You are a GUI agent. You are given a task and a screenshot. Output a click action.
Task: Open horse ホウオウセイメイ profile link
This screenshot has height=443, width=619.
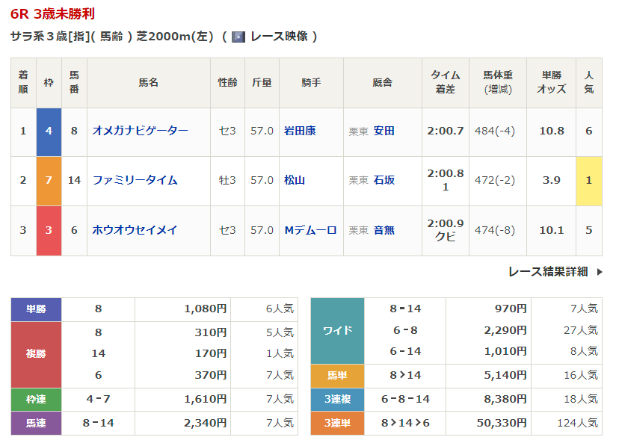(135, 230)
